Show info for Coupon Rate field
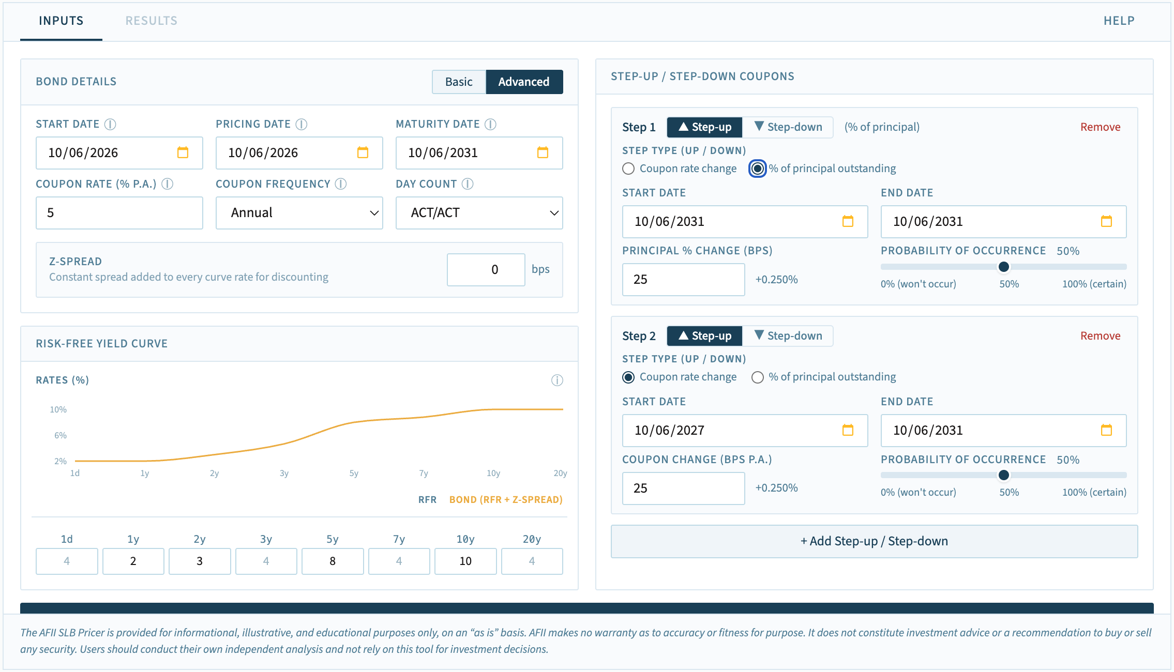 tap(167, 184)
